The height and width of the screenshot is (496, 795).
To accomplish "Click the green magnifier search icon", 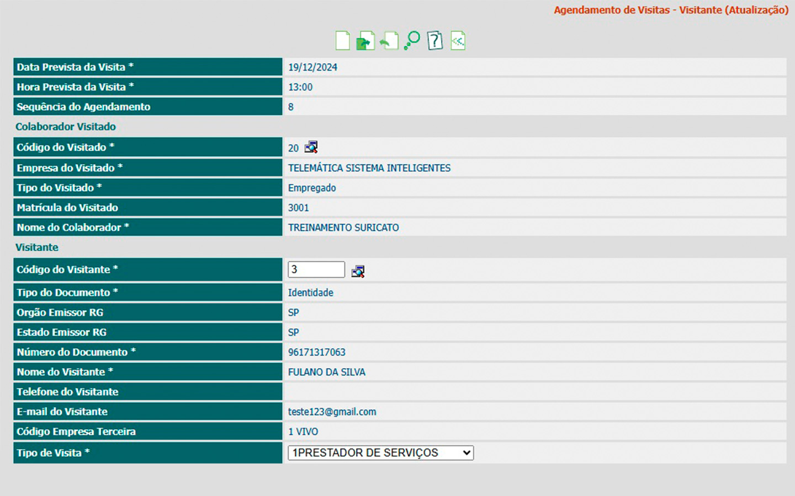I will pyautogui.click(x=412, y=41).
